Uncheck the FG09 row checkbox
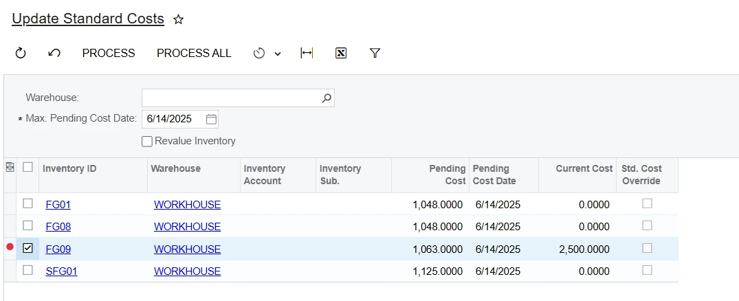The image size is (739, 301). (27, 248)
